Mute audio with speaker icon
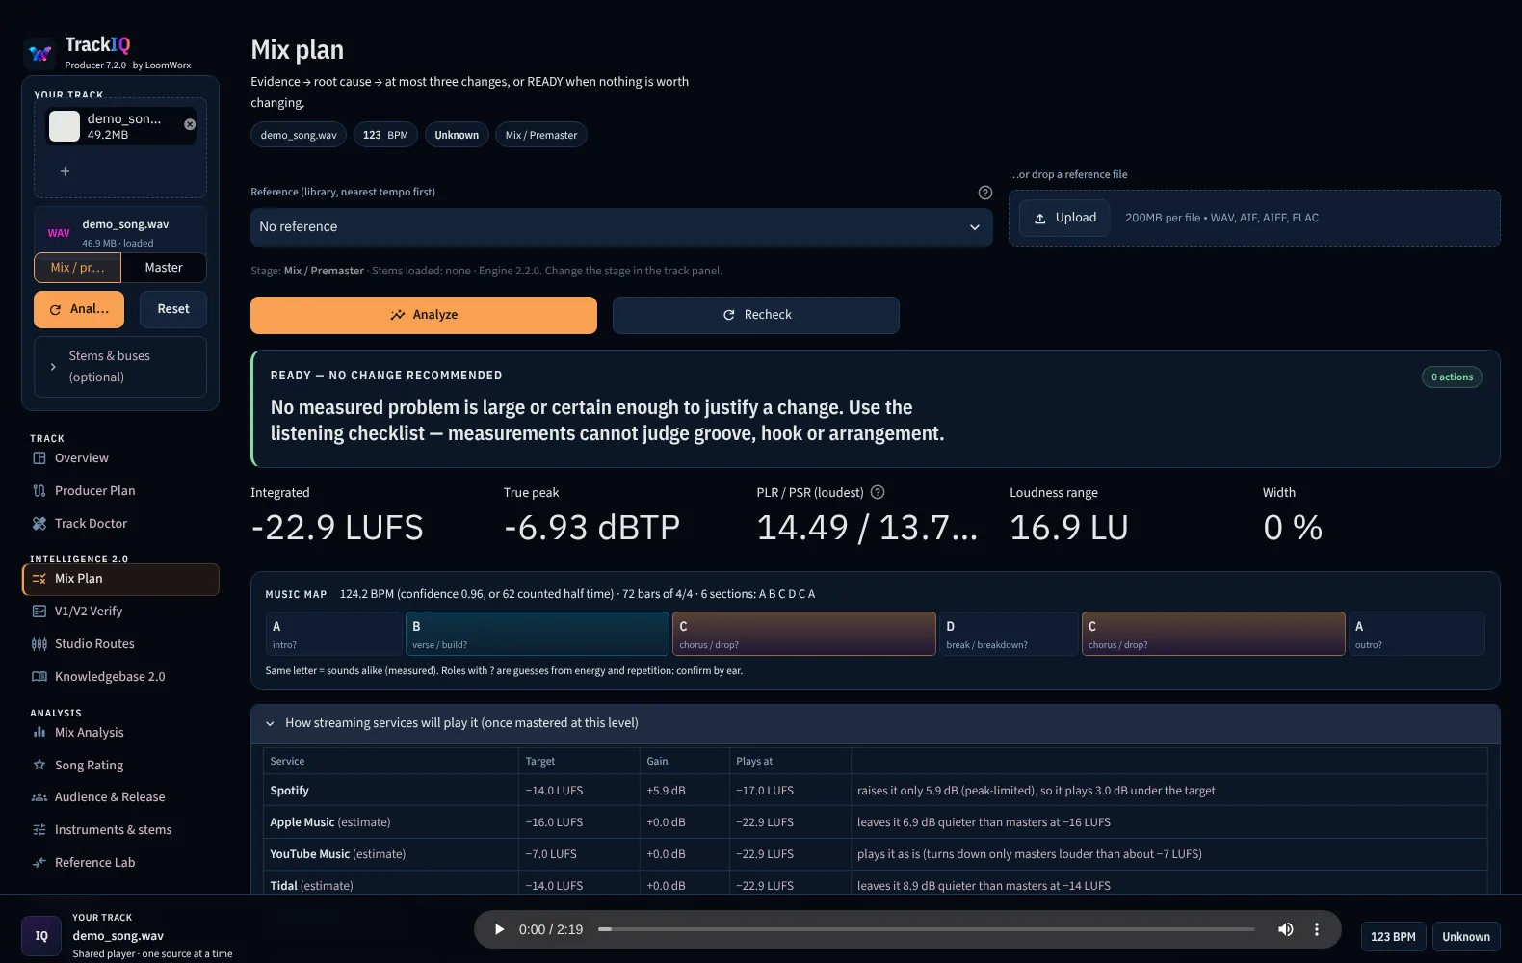1522x963 pixels. pyautogui.click(x=1286, y=929)
